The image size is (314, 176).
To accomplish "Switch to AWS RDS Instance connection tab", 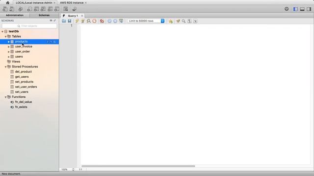I will coord(72,3).
